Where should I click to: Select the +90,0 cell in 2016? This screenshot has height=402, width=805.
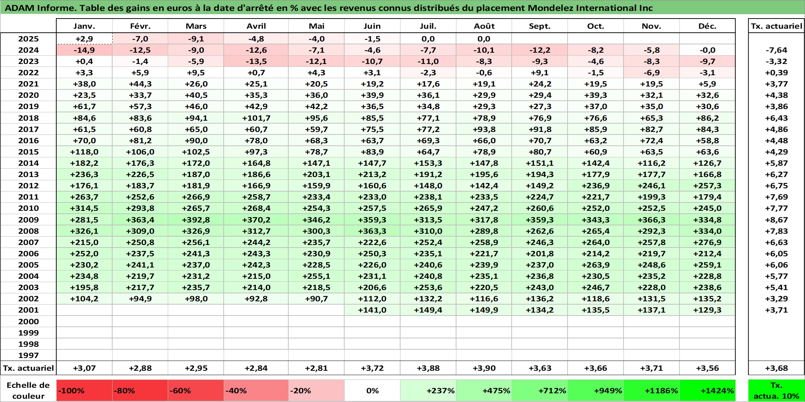point(196,141)
